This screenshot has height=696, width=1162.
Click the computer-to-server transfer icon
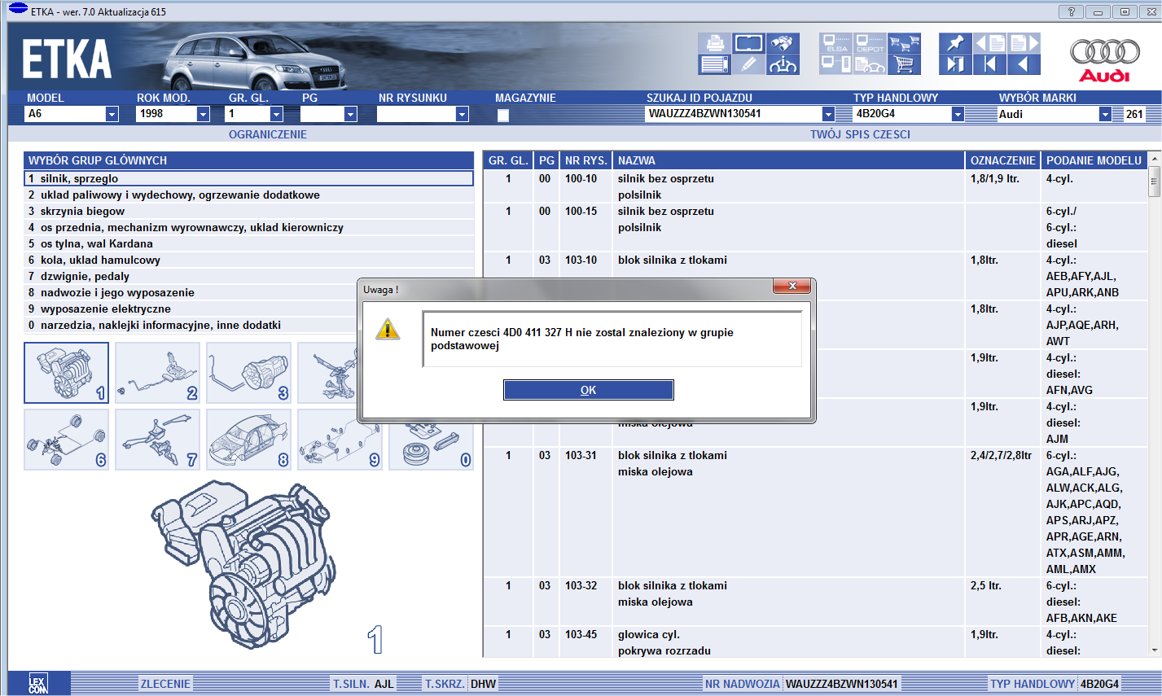click(x=836, y=64)
